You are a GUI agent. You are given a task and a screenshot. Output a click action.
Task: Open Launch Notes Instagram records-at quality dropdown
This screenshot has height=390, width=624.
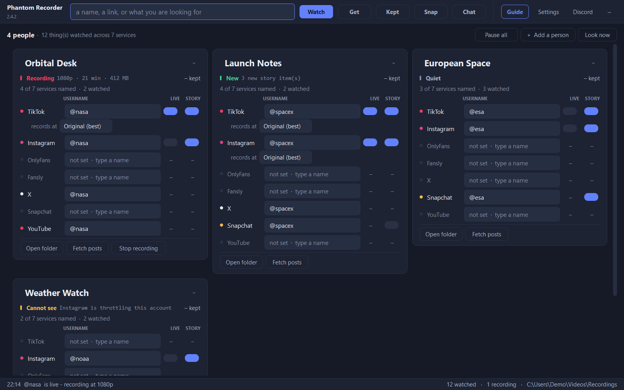tap(285, 158)
